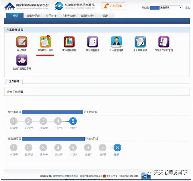
Task: Click the 退出 logout link
Action: click(188, 8)
